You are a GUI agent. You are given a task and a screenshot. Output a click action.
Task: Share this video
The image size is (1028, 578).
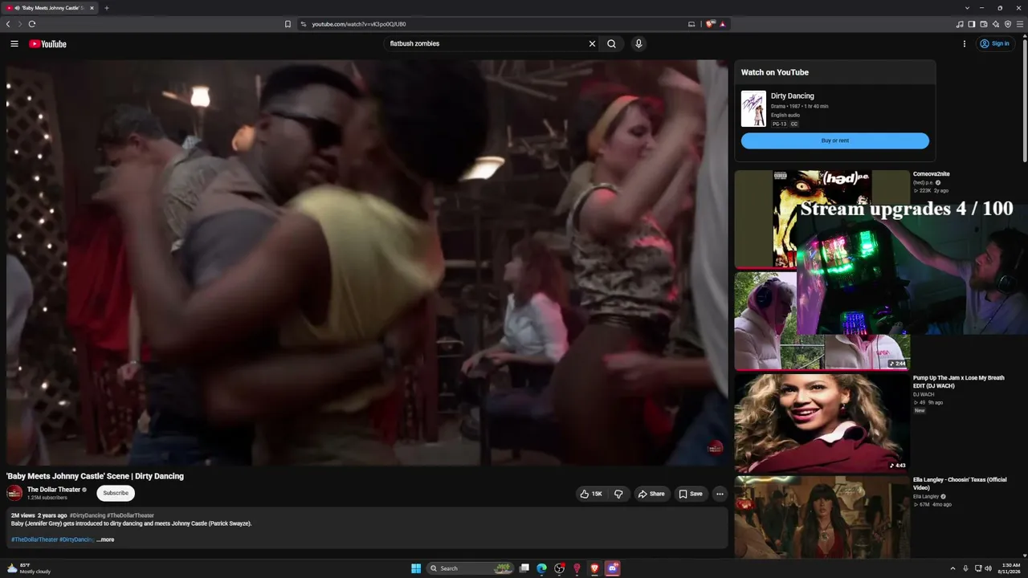(652, 494)
